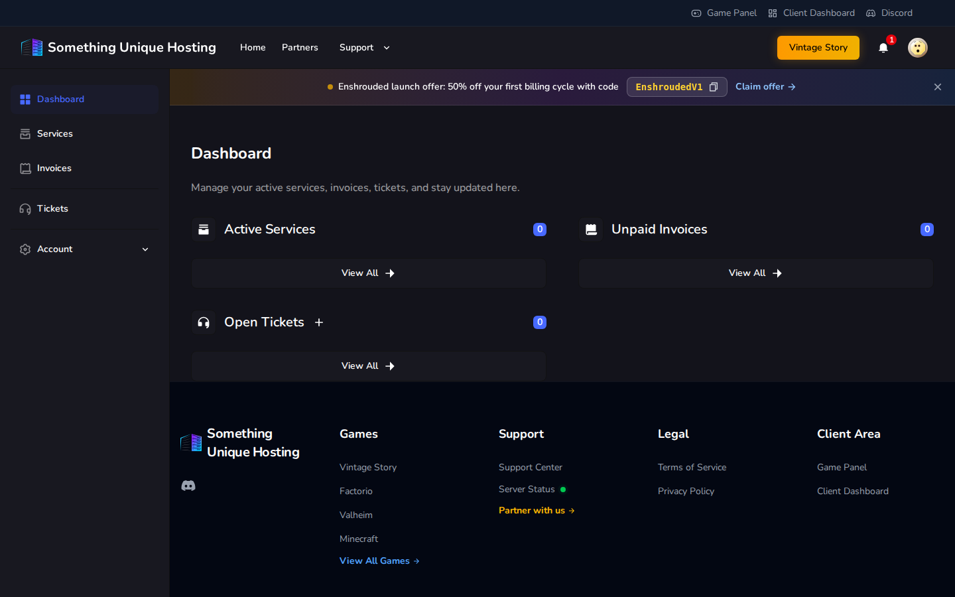Viewport: 955px width, 597px height.
Task: Open Invoices in the sidebar
Action: tap(84, 168)
